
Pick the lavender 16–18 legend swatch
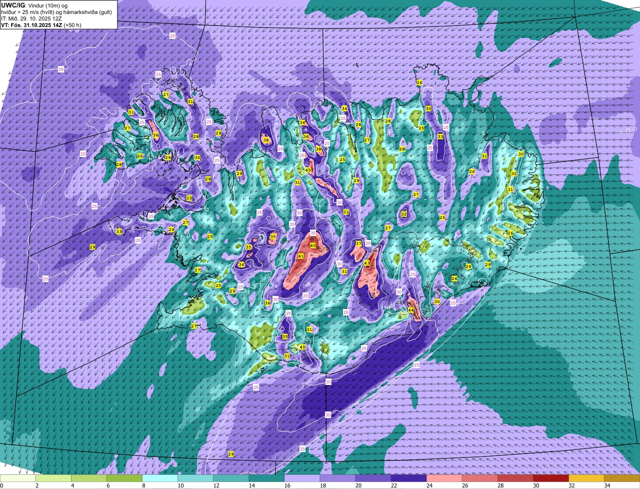pyautogui.click(x=302, y=478)
